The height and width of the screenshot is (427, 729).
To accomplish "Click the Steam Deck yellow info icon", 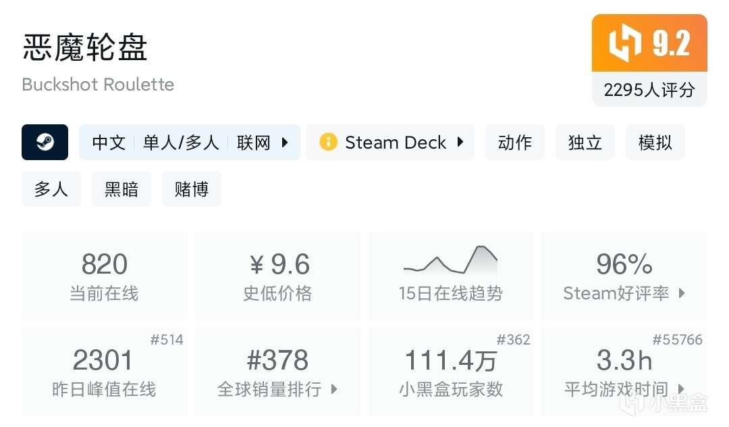I will click(x=328, y=143).
